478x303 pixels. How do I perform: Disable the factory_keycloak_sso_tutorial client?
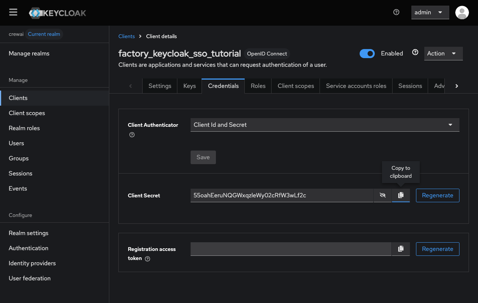point(367,53)
